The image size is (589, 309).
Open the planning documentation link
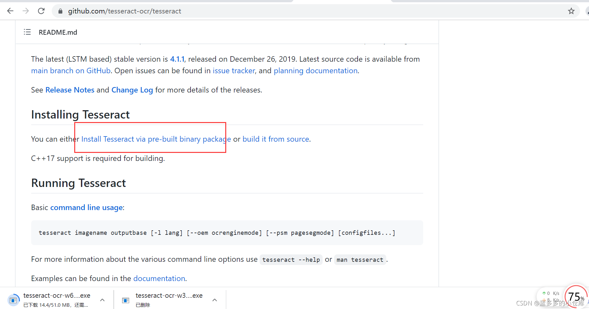pyautogui.click(x=316, y=71)
